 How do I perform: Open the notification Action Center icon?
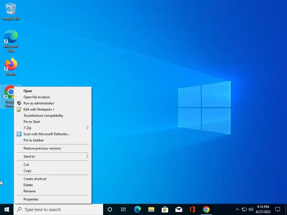point(278,209)
